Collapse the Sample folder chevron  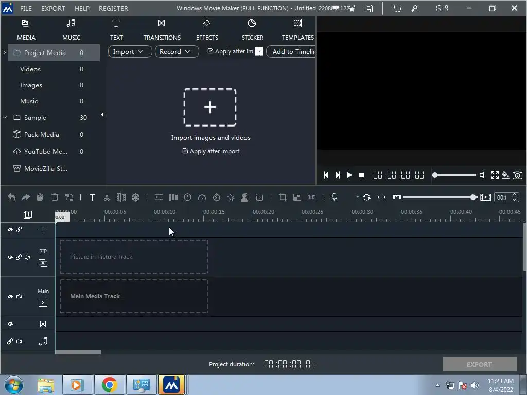point(5,117)
